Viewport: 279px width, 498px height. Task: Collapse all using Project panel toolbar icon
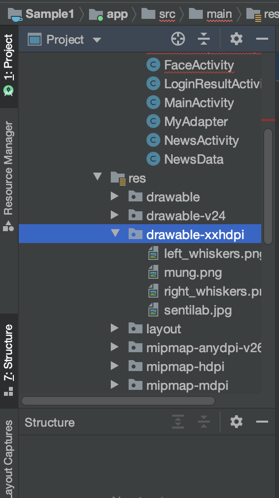[204, 39]
